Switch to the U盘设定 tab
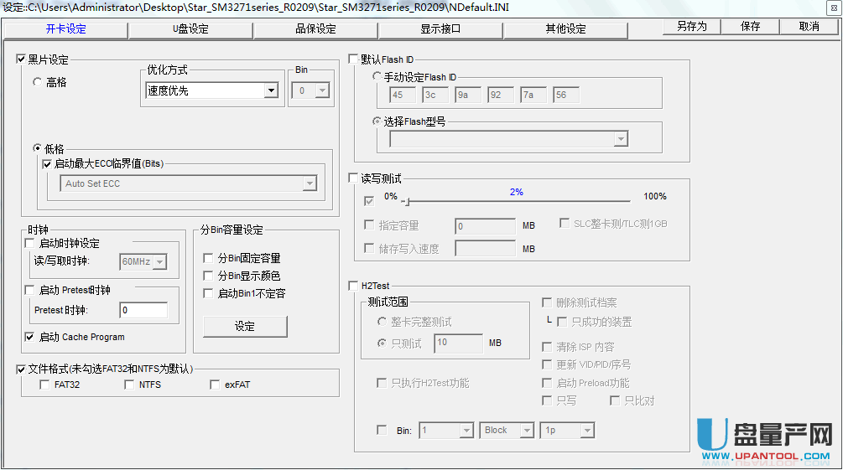Viewport: 843px width, 470px height. pos(190,29)
